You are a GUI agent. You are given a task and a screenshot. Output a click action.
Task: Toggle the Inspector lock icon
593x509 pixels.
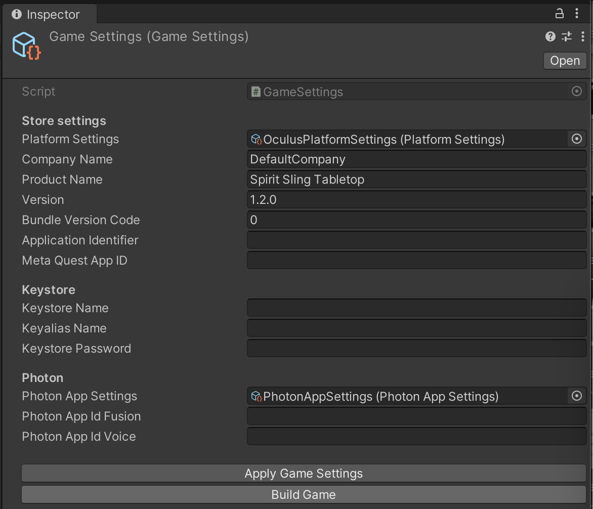[559, 14]
